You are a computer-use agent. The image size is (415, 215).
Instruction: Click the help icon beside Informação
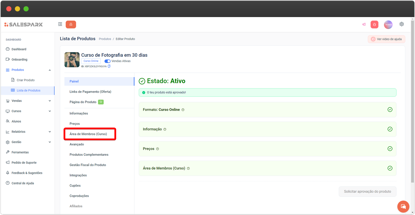pos(165,129)
